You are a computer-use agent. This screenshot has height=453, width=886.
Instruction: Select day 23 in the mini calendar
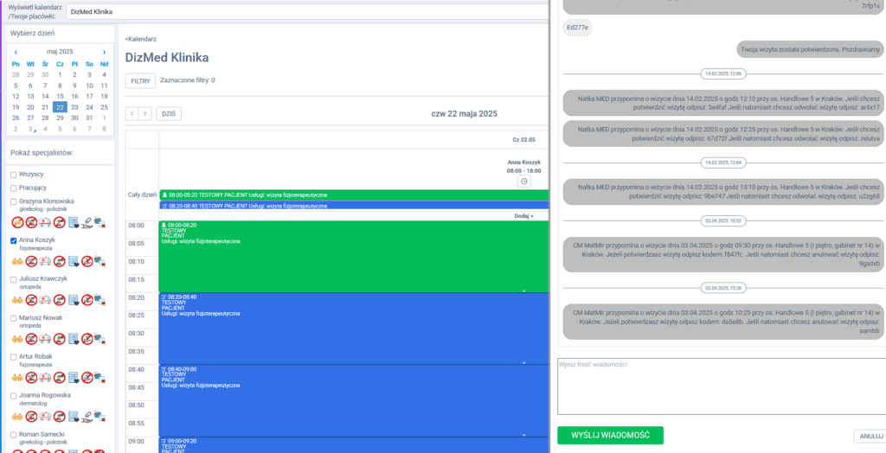click(x=75, y=107)
